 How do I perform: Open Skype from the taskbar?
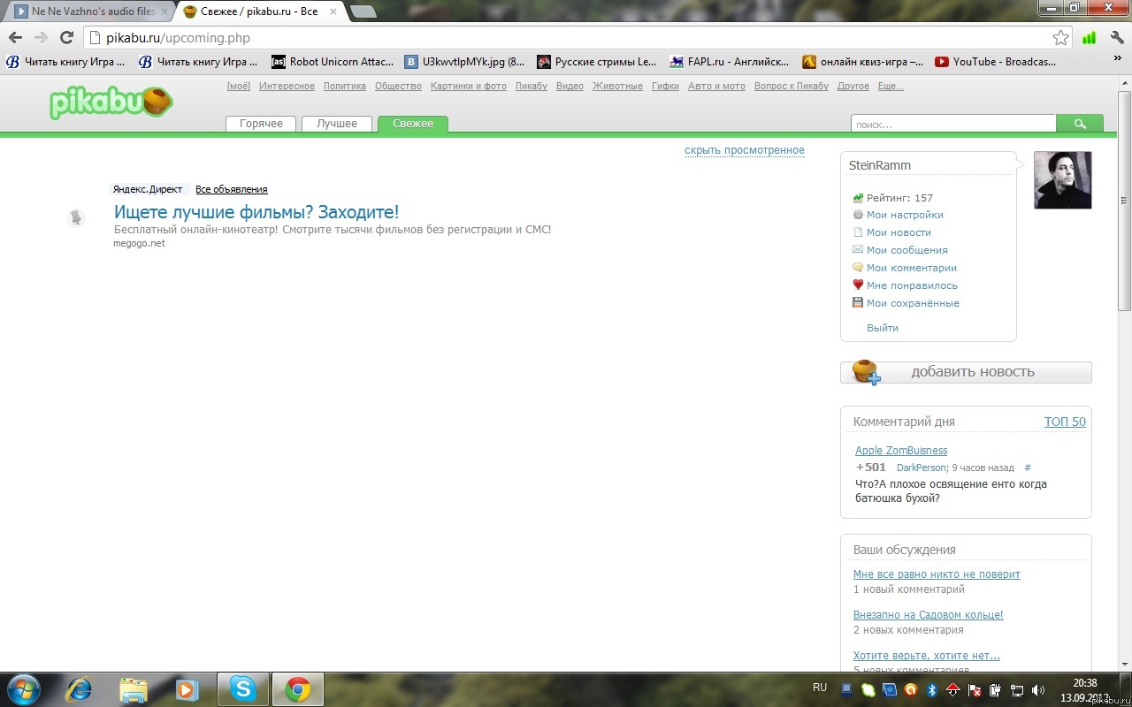point(243,689)
